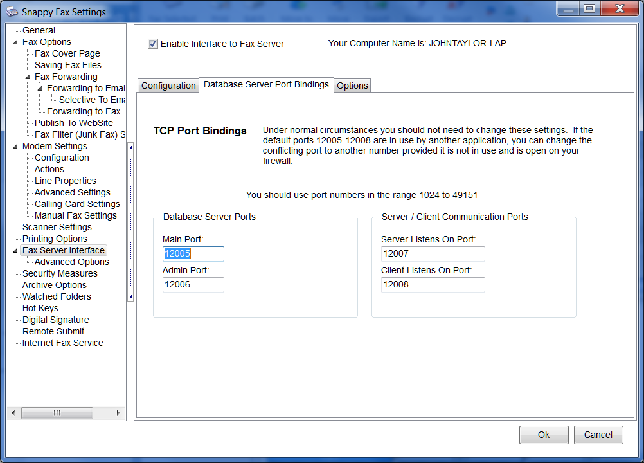
Task: Select Selective To Email tree item
Action: coord(92,100)
